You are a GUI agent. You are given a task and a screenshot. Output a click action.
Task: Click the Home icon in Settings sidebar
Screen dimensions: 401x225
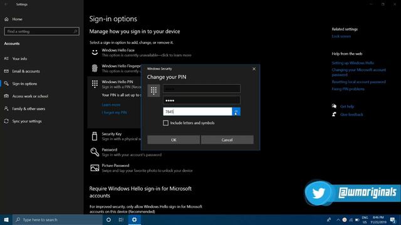pyautogui.click(x=6, y=19)
